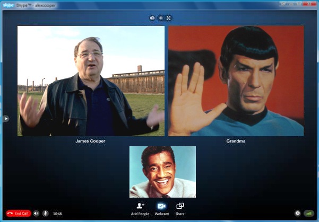Take a video snapshot with camera icon
Image resolution: width=319 pixels, height=222 pixels.
pos(152,18)
